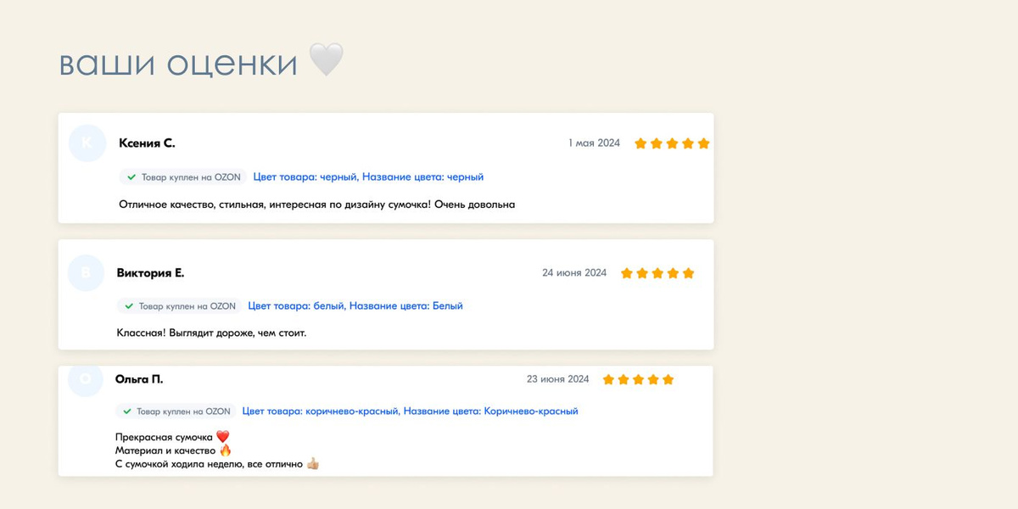Click the star rating on Ксения's review
Viewport: 1018px width, 509px height.
click(672, 143)
